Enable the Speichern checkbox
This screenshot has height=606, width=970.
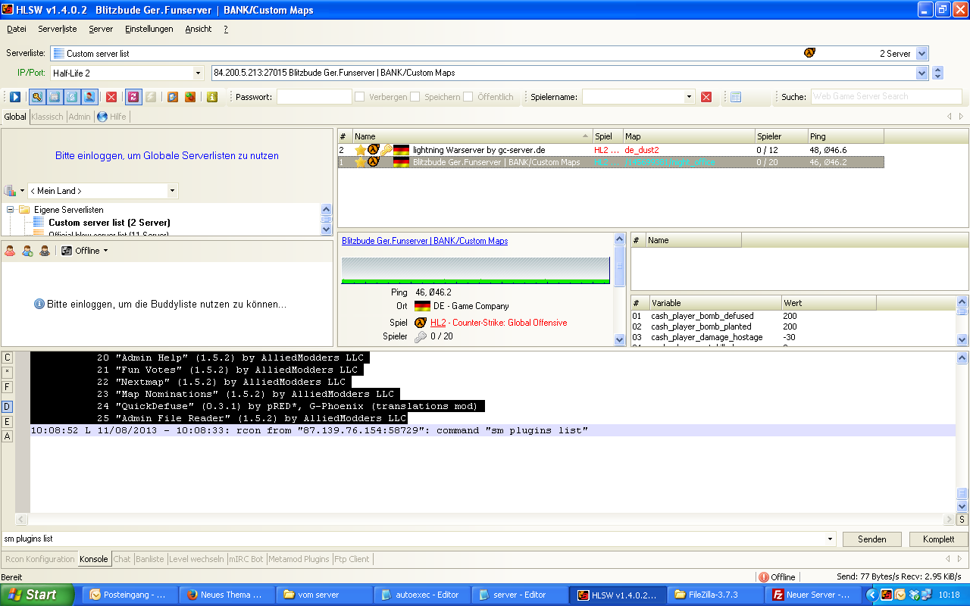coord(415,97)
